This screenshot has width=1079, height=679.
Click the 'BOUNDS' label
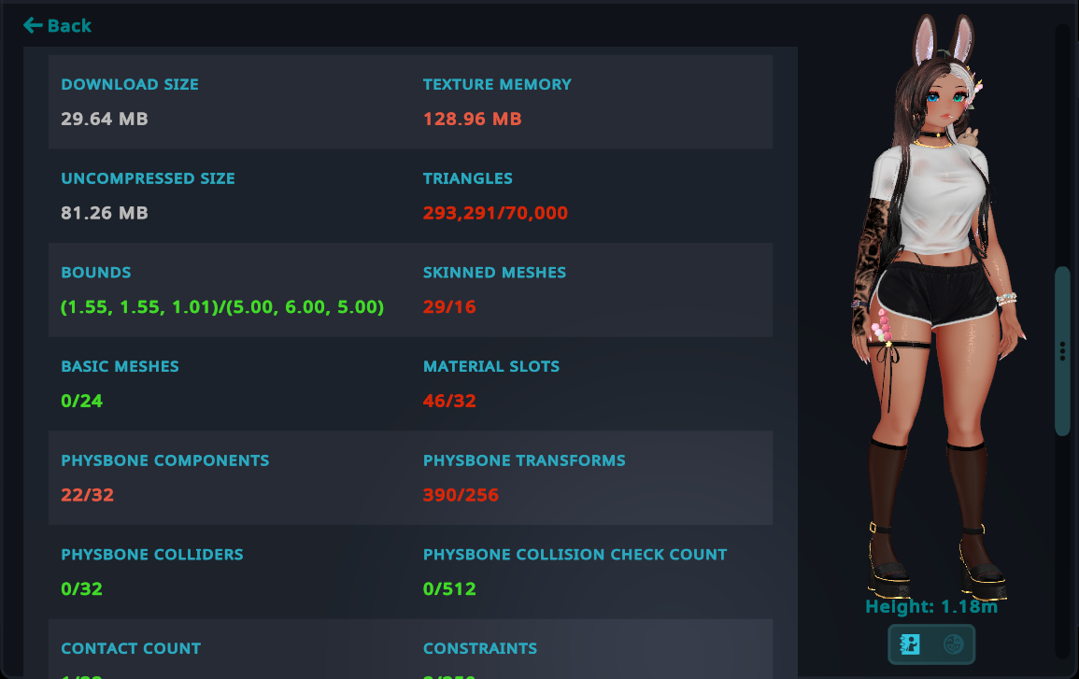tap(96, 273)
